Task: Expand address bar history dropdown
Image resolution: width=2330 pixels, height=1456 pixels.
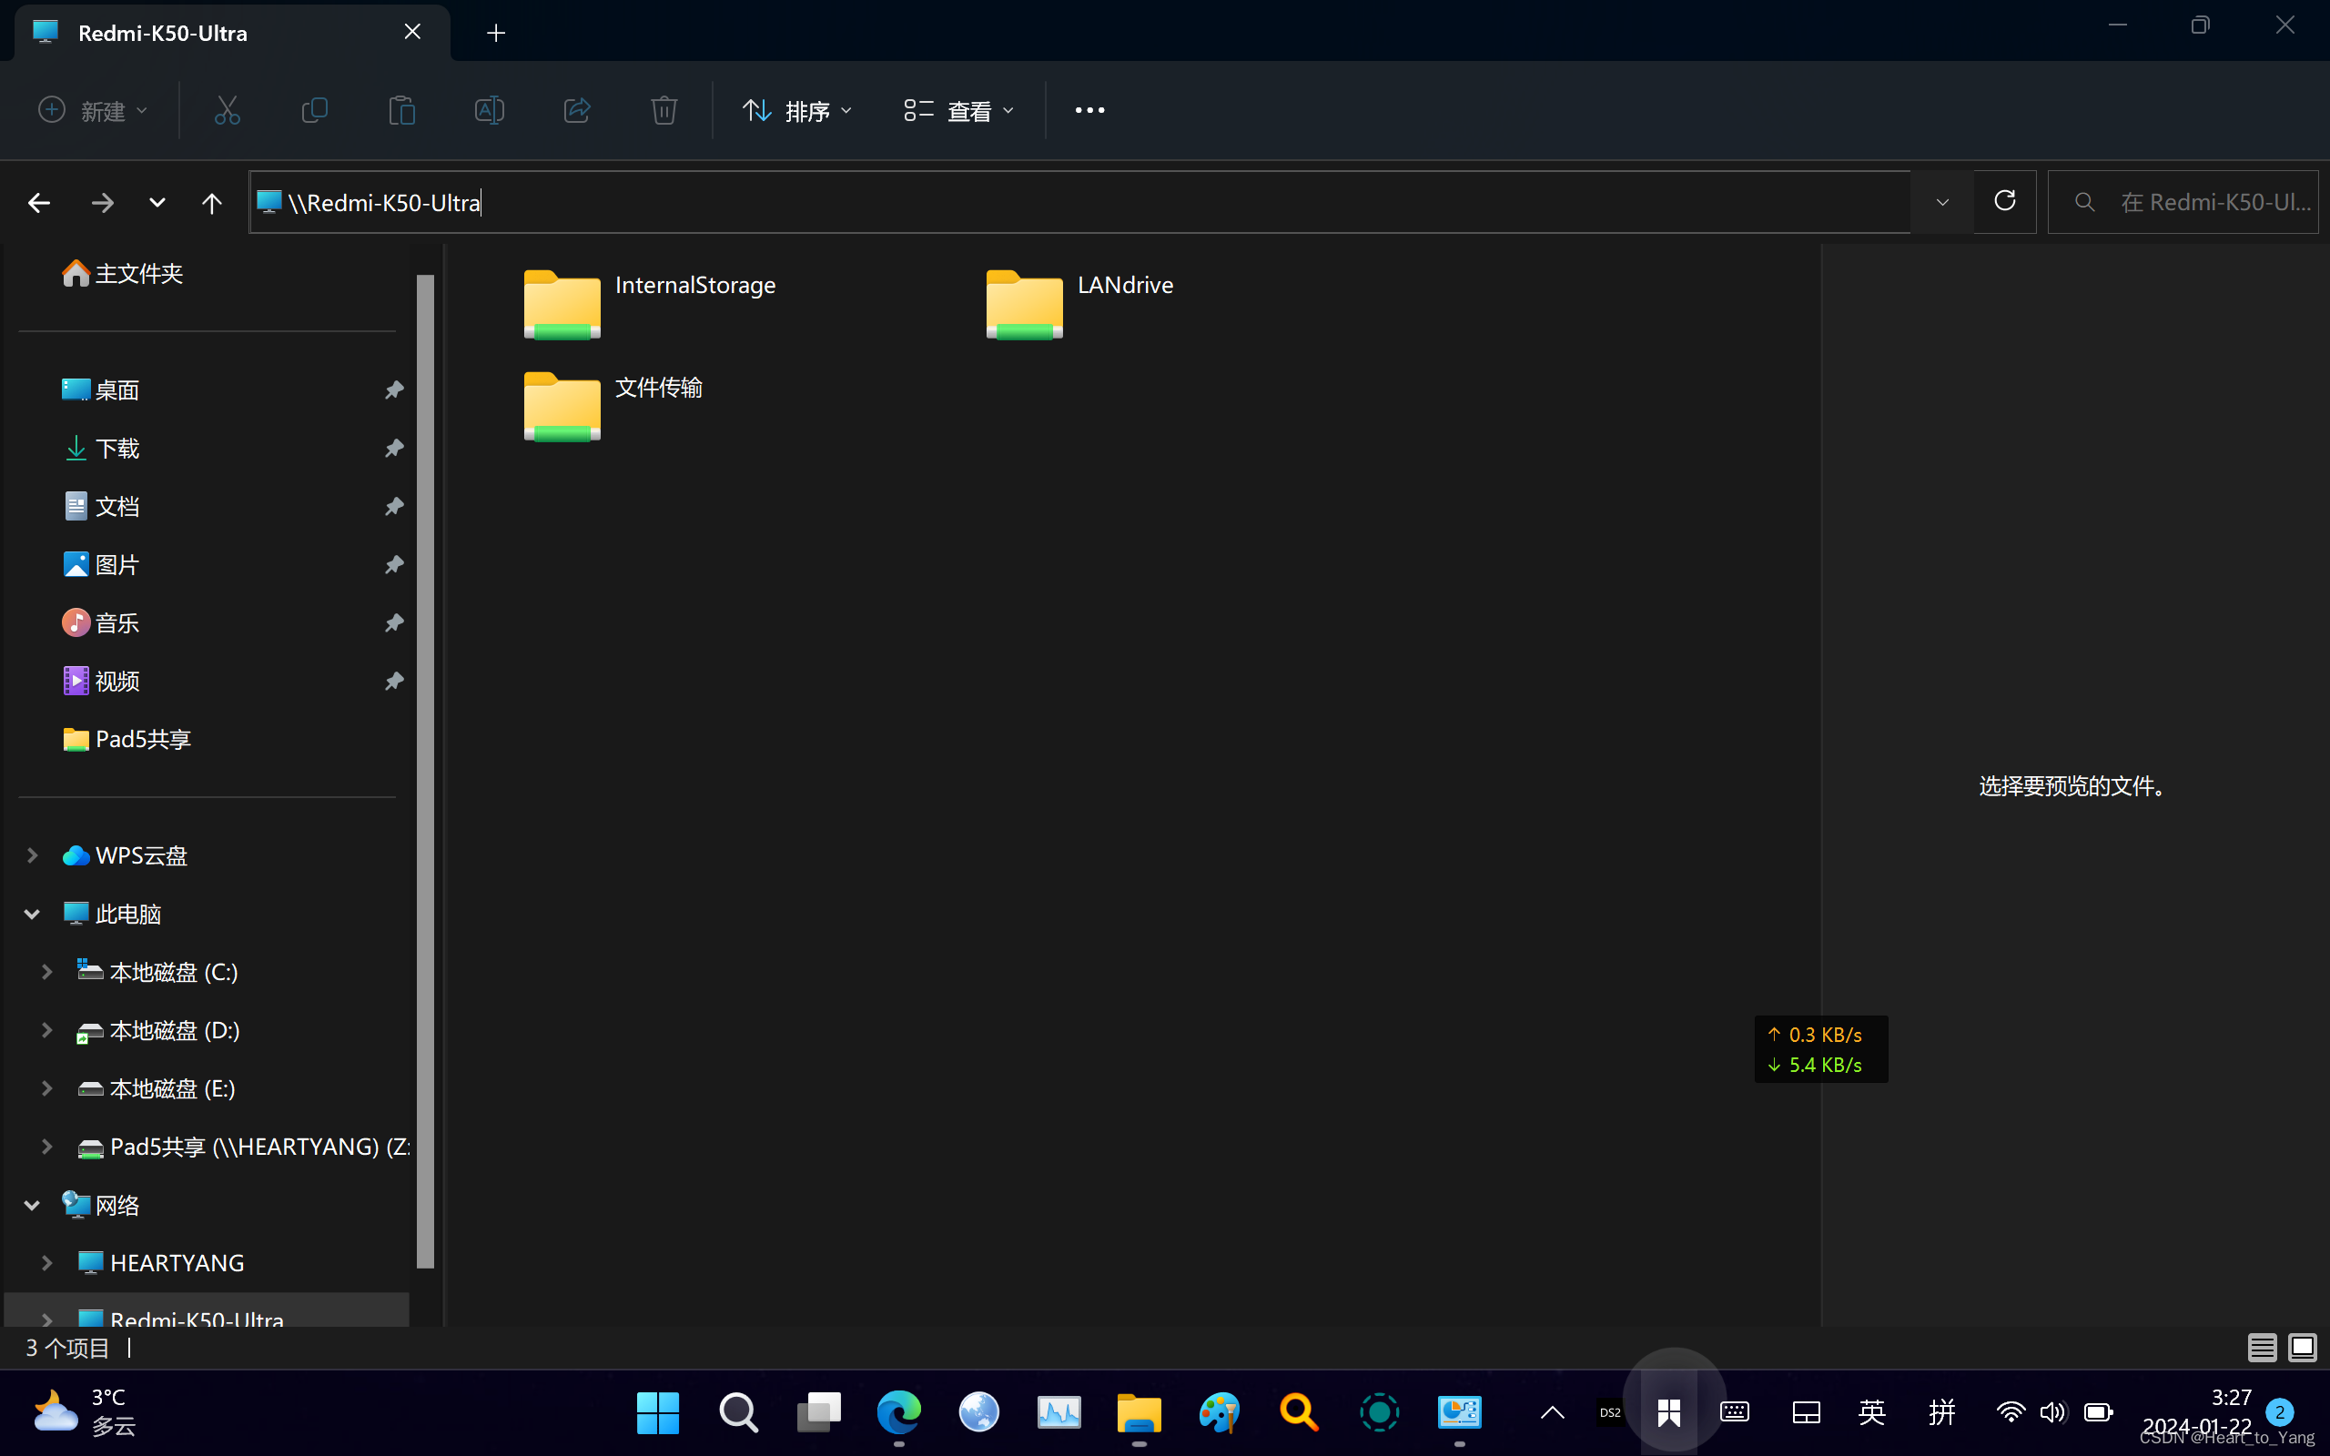Action: click(x=1942, y=202)
